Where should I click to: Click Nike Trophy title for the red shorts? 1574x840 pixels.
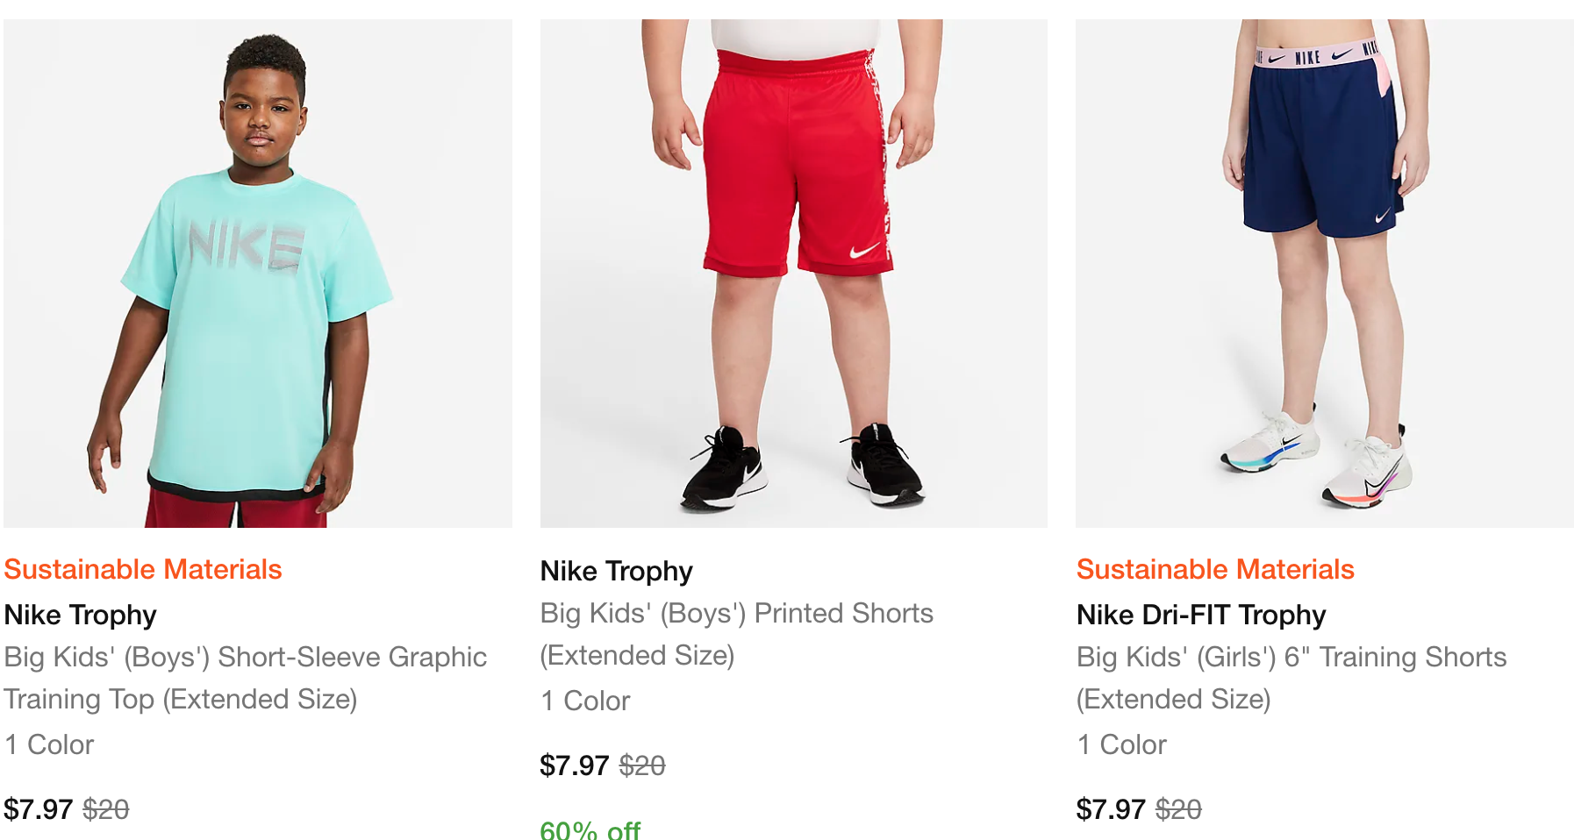tap(617, 571)
